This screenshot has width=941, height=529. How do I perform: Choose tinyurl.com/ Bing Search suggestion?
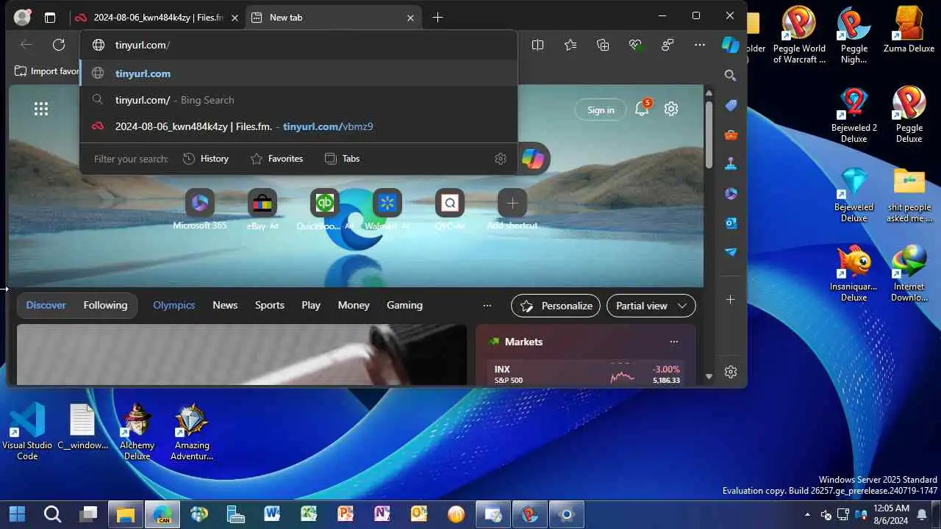[x=298, y=100]
